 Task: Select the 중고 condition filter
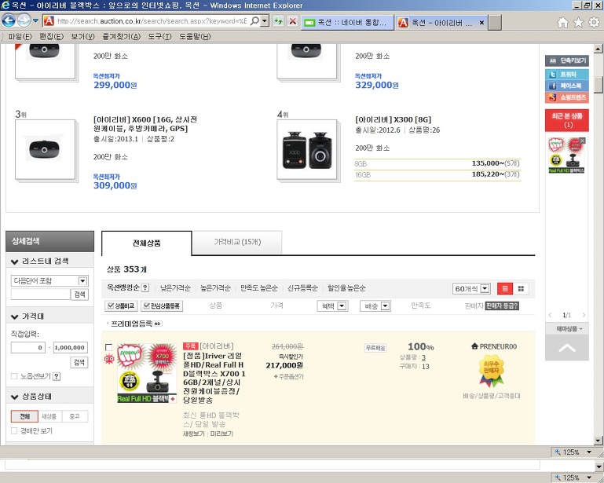pyautogui.click(x=75, y=416)
